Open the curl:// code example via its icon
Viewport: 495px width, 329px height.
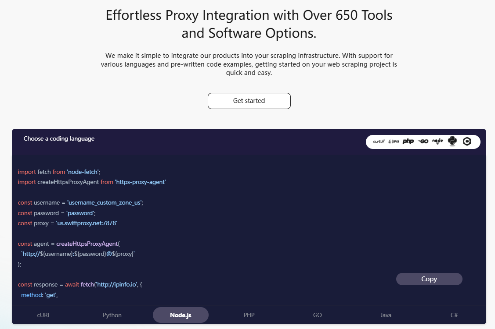point(378,142)
